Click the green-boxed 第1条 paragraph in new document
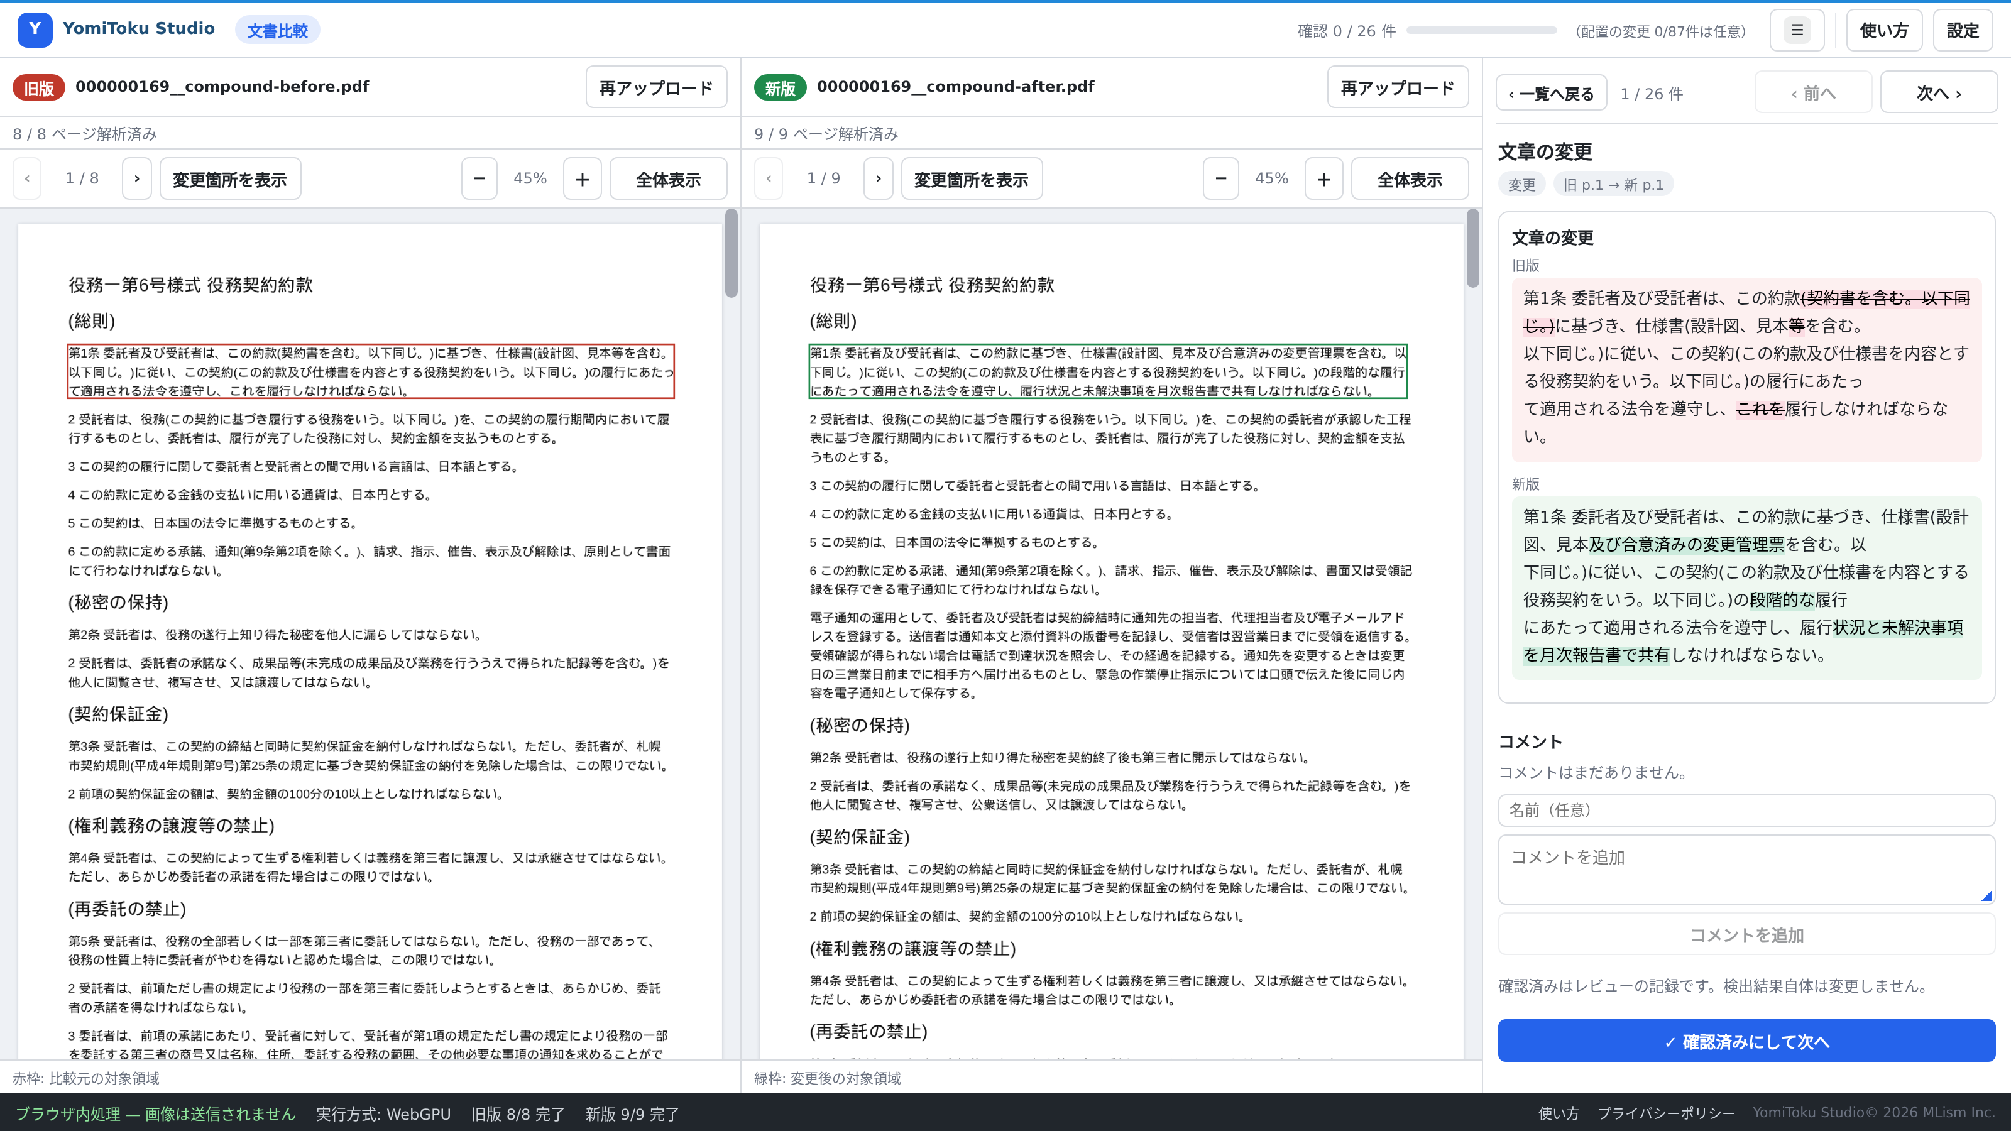2011x1131 pixels. tap(1108, 371)
